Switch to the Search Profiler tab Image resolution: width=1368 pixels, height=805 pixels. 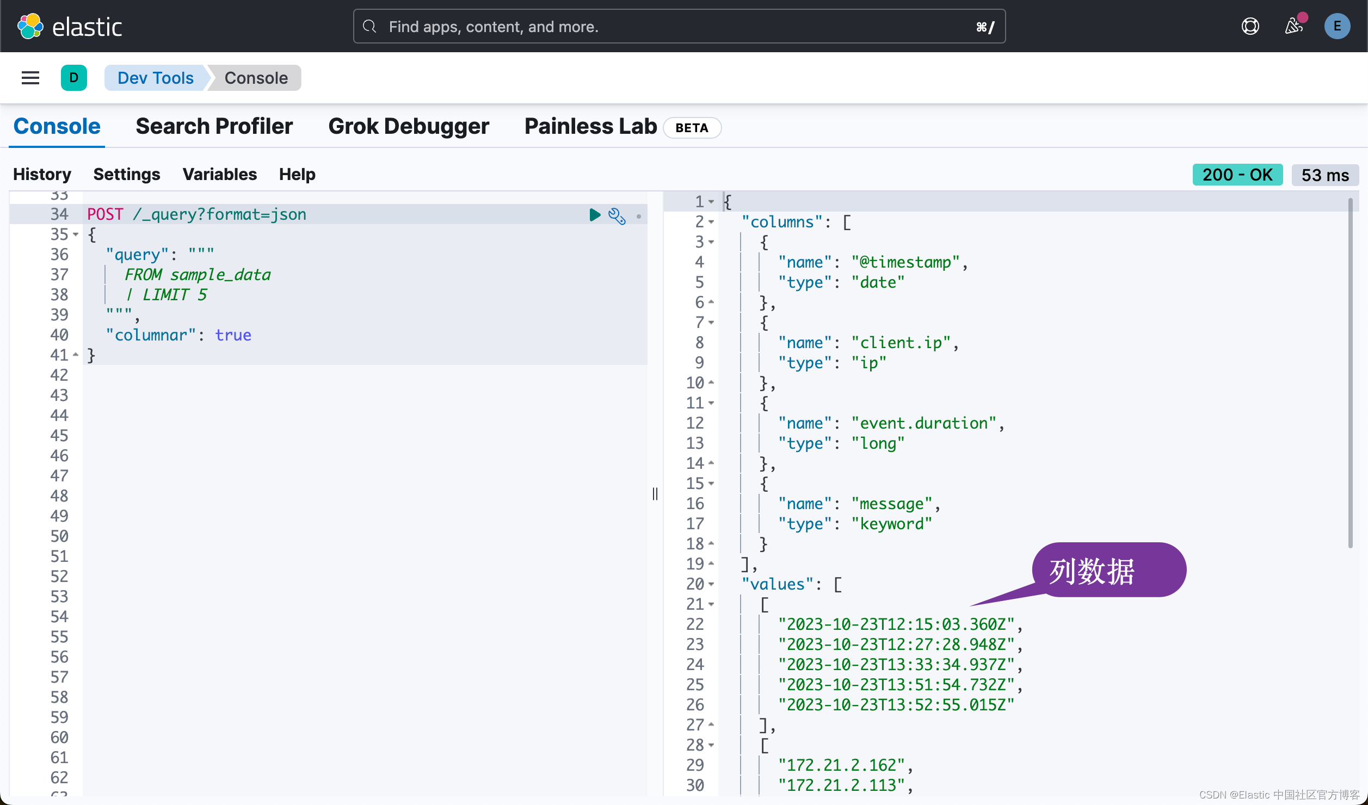214,126
